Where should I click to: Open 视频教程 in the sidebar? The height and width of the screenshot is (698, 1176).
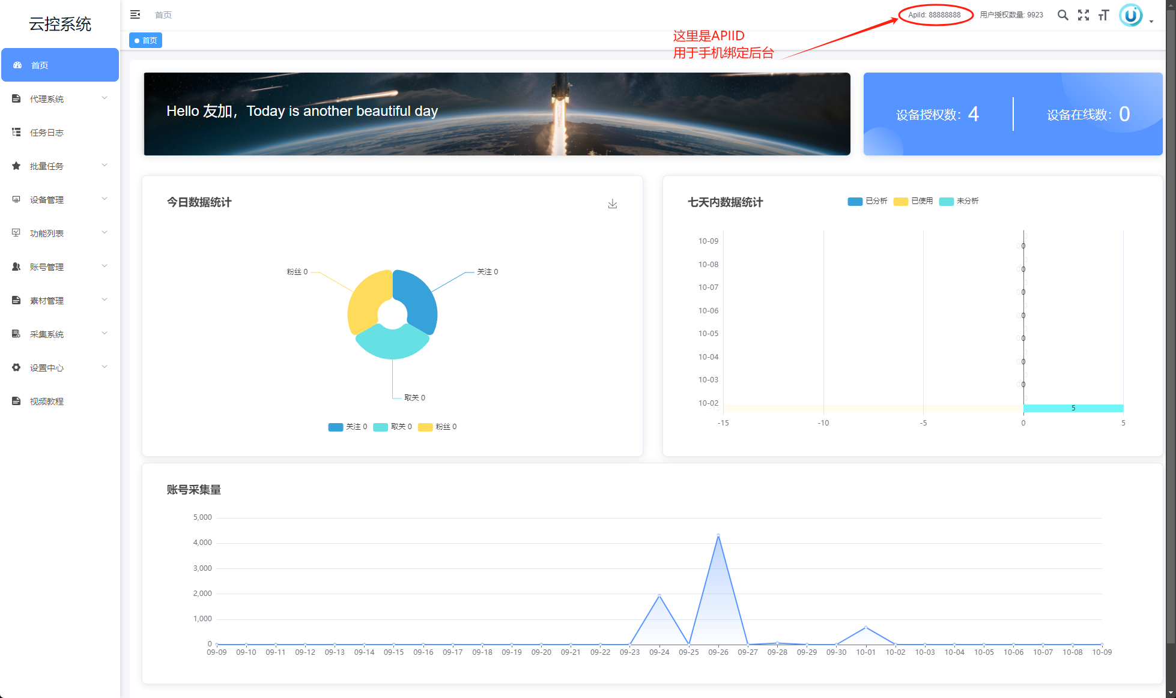coord(47,401)
